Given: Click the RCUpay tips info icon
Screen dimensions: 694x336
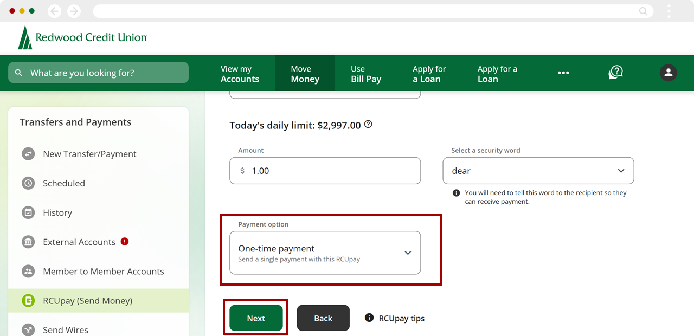Looking at the screenshot, I should [x=369, y=318].
